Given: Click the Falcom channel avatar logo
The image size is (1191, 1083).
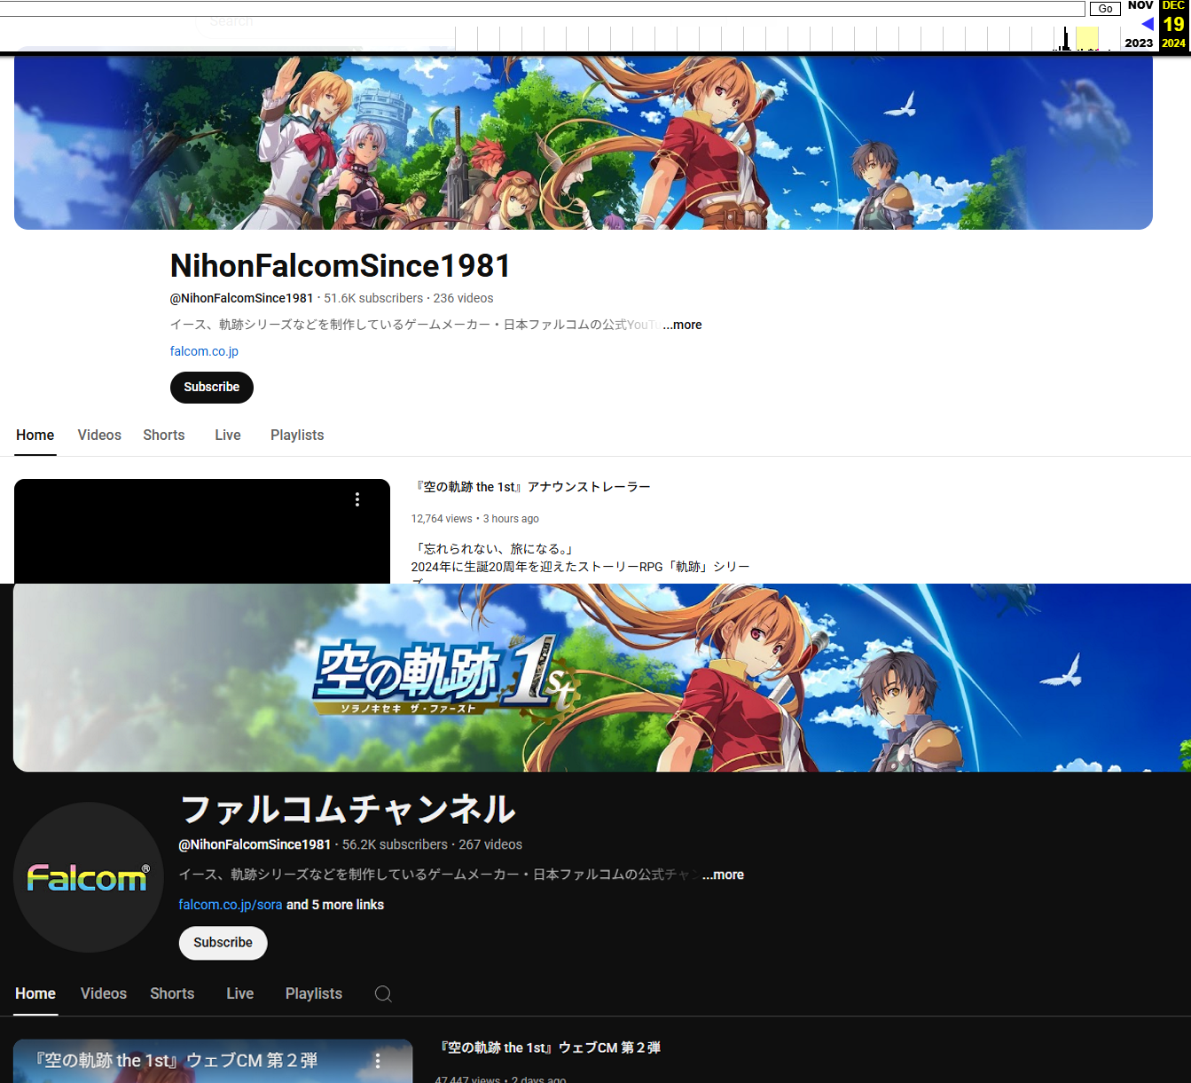Looking at the screenshot, I should coord(89,877).
